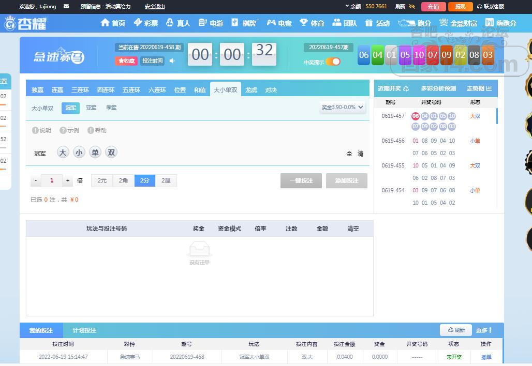Toggle the 中奖提示 switch
Image resolution: width=532 pixels, height=366 pixels.
click(x=333, y=62)
